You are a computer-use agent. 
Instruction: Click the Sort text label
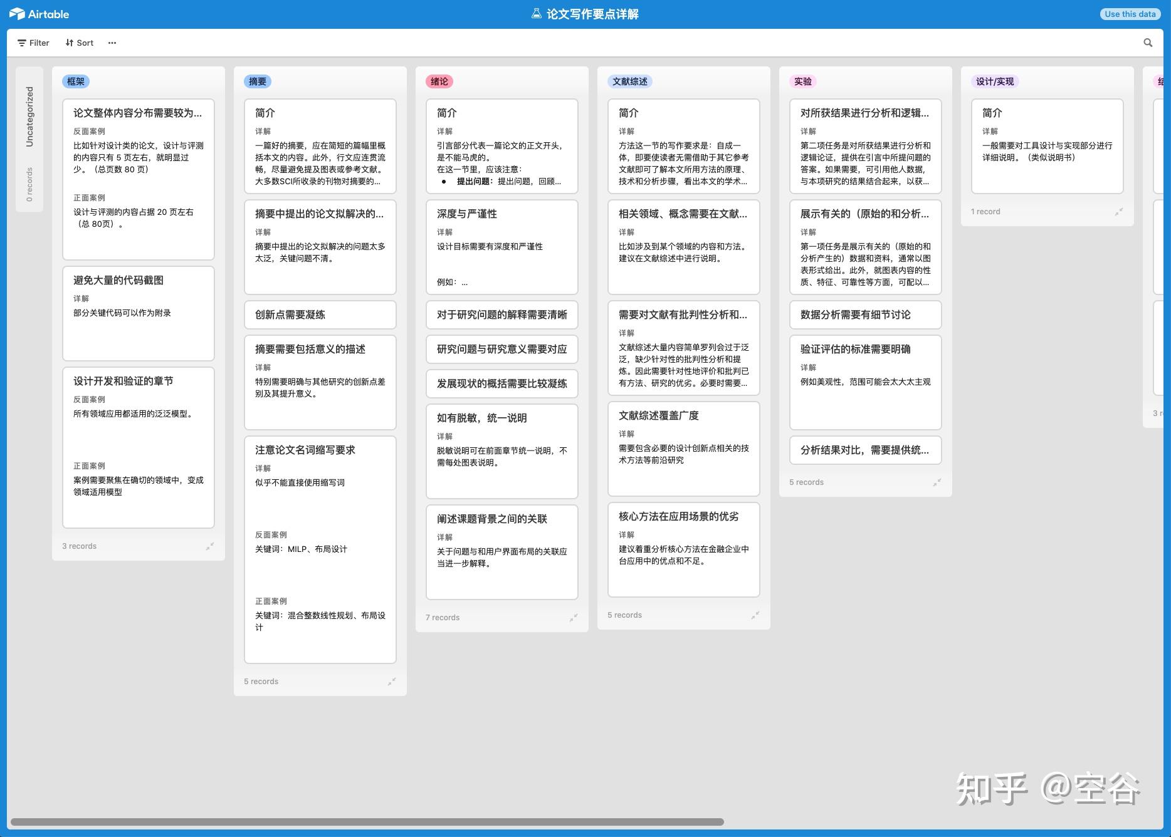[84, 43]
